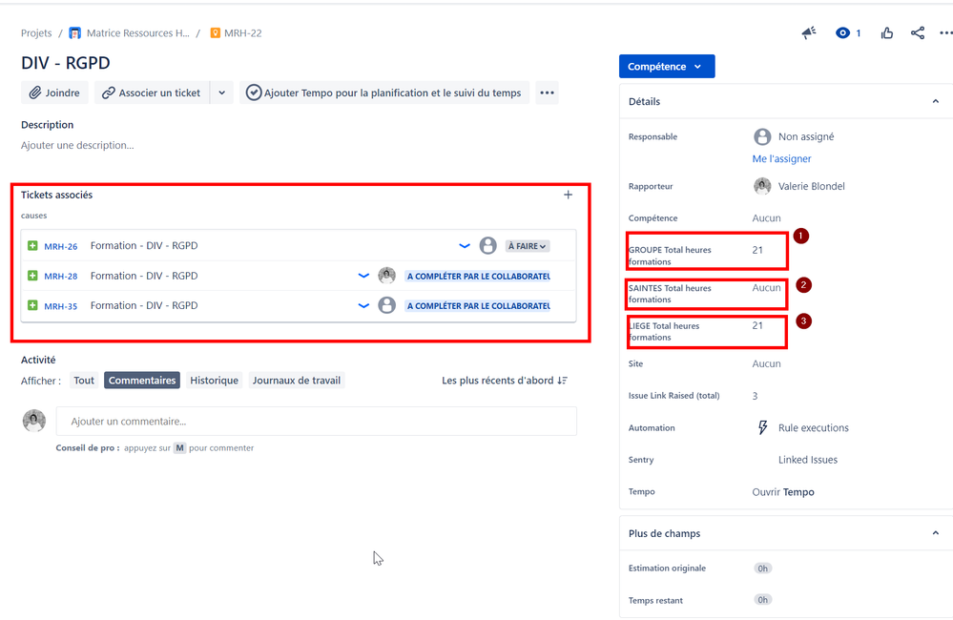Image resolution: width=953 pixels, height=620 pixels.
Task: Click user avatar beside the comment box
Action: [34, 421]
